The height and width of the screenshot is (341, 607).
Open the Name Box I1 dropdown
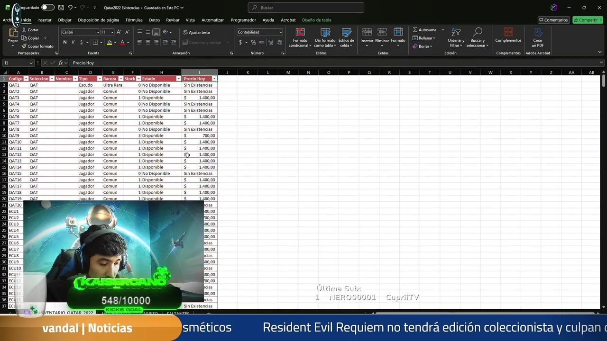point(31,63)
